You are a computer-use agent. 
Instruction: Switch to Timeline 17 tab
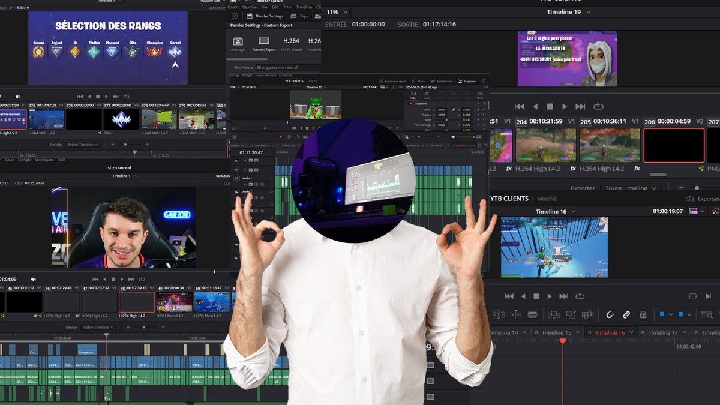663,332
